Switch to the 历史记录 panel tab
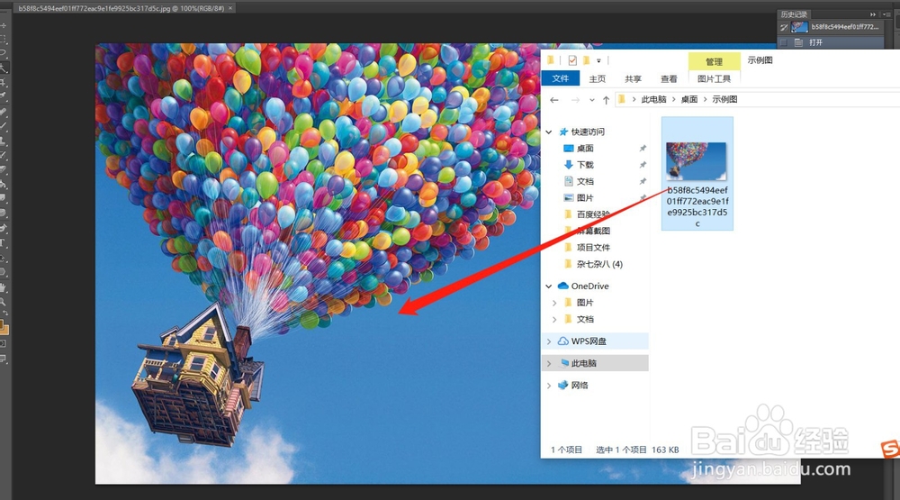Viewport: 900px width, 500px height. (x=794, y=14)
